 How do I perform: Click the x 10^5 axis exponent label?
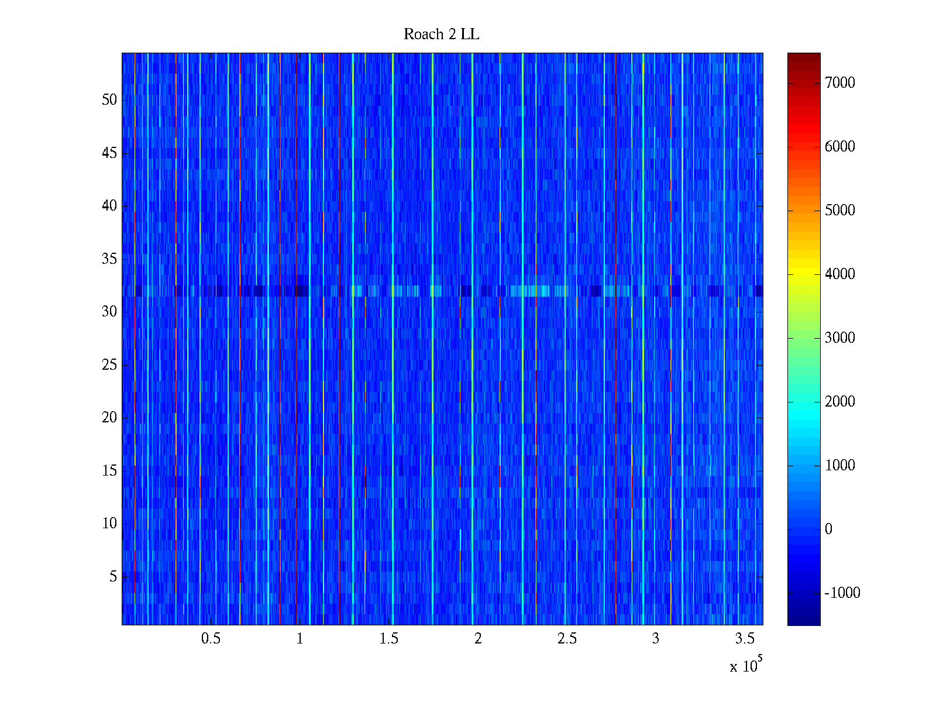pos(745,665)
